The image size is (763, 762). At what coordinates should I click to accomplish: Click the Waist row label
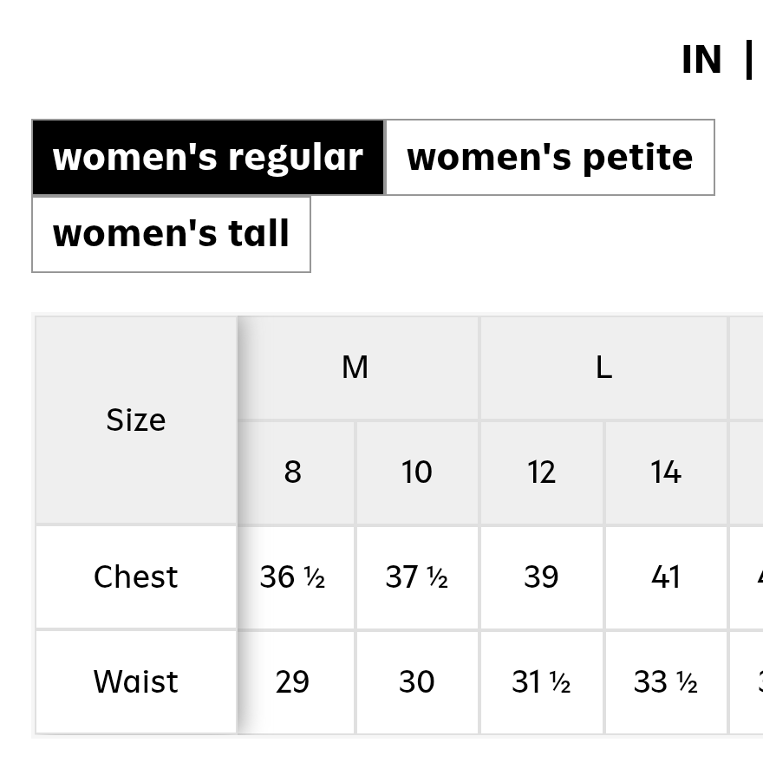pos(136,682)
